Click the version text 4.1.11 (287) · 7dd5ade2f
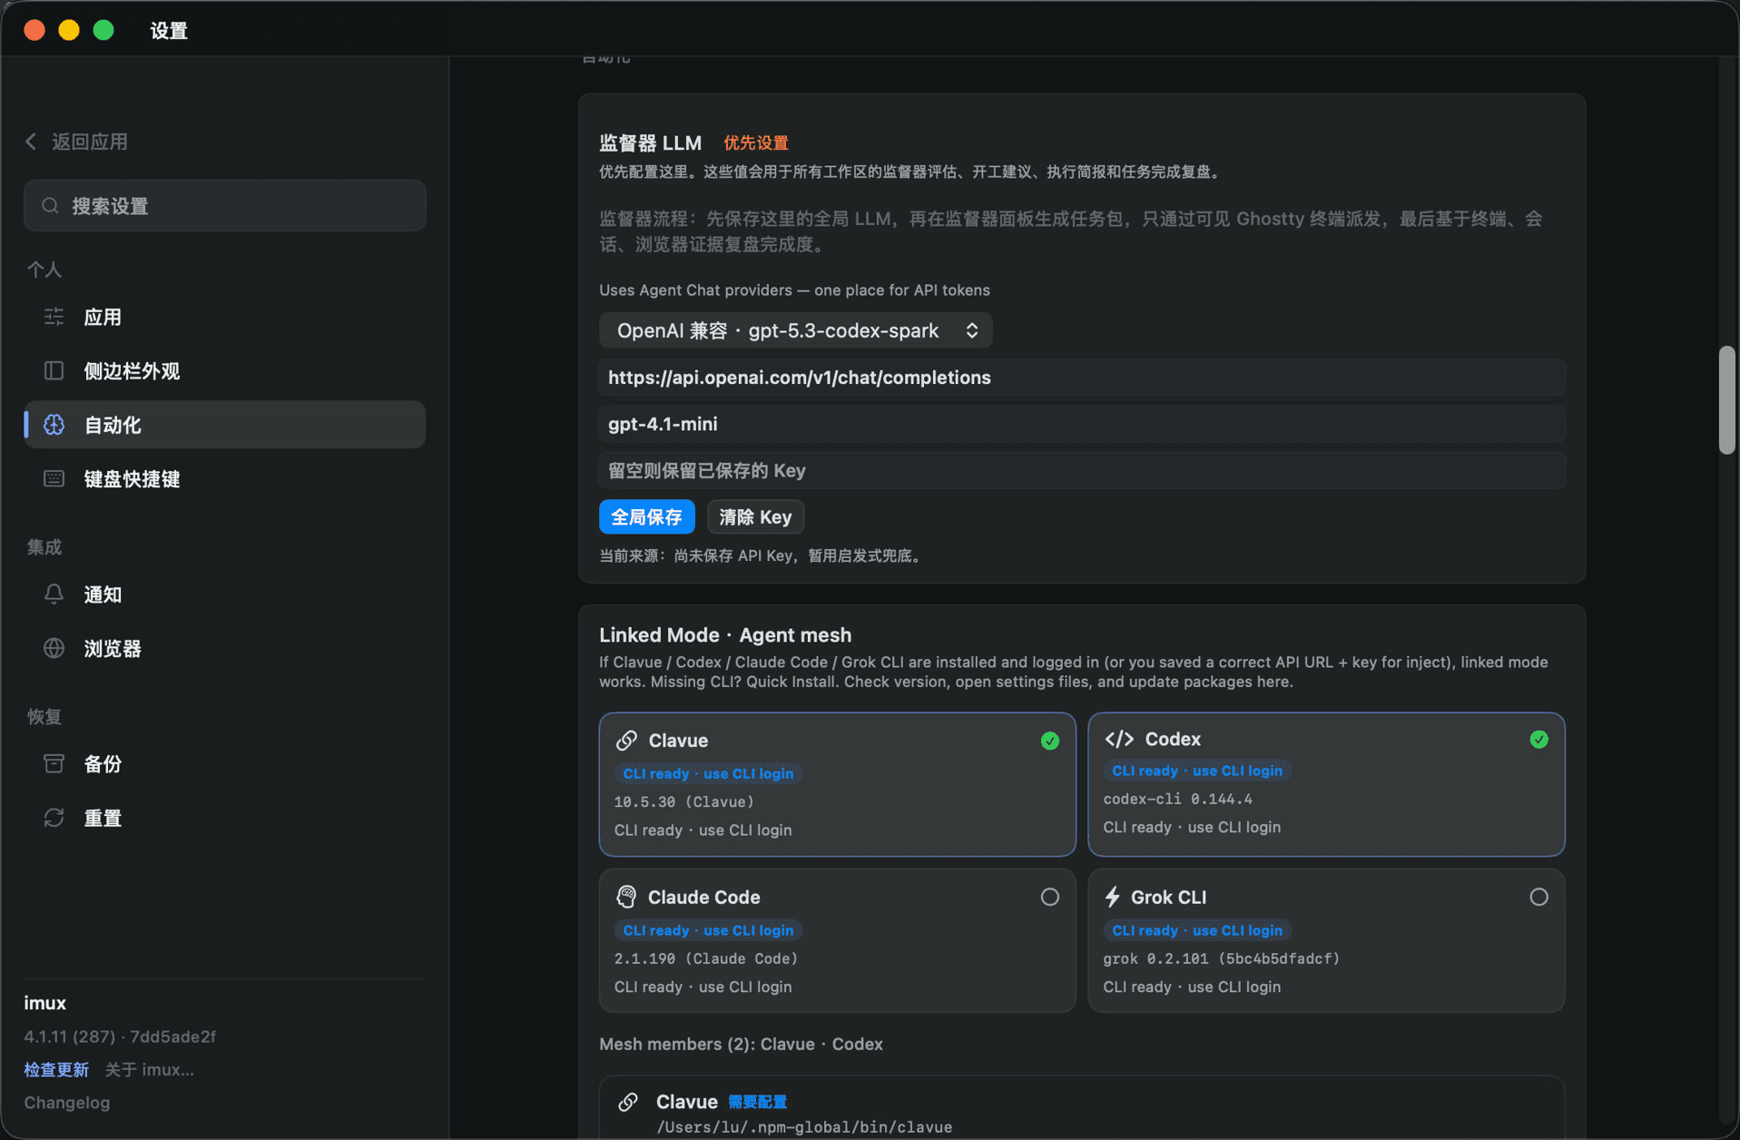The width and height of the screenshot is (1740, 1140). tap(120, 1037)
